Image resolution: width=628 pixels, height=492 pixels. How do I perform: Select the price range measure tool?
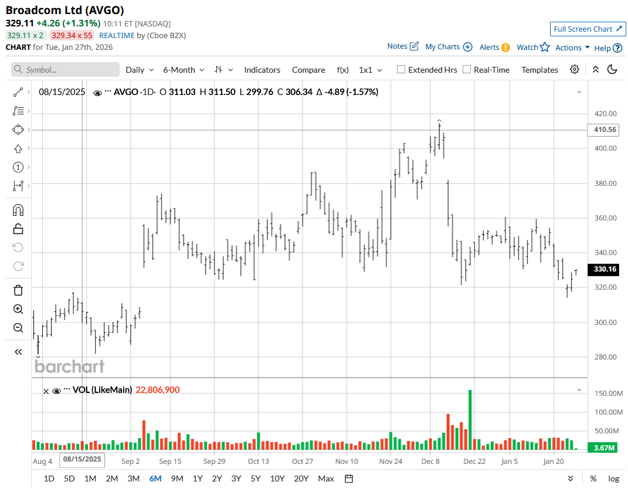point(18,185)
